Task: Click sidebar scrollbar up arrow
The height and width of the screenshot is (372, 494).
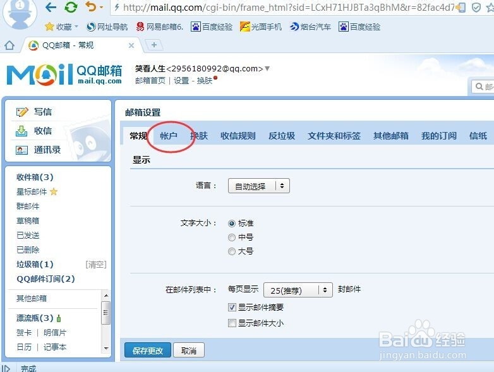Action: point(106,296)
